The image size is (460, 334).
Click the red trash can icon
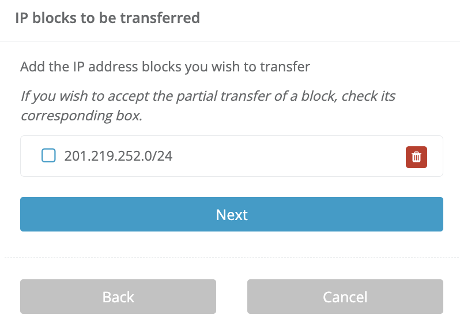click(x=416, y=157)
